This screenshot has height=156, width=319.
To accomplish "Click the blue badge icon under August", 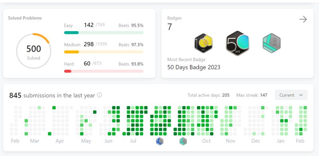I will click(x=160, y=141).
